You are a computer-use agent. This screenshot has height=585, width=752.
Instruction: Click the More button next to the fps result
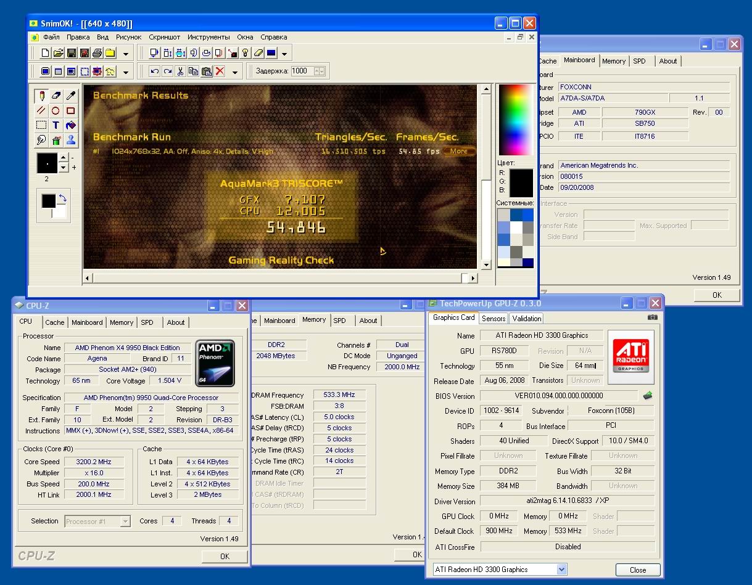click(459, 151)
